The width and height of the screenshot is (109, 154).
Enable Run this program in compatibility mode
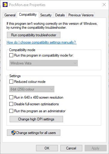[x=11, y=55]
